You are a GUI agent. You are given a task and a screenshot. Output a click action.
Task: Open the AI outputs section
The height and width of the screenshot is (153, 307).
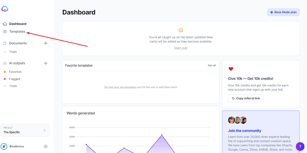click(17, 63)
